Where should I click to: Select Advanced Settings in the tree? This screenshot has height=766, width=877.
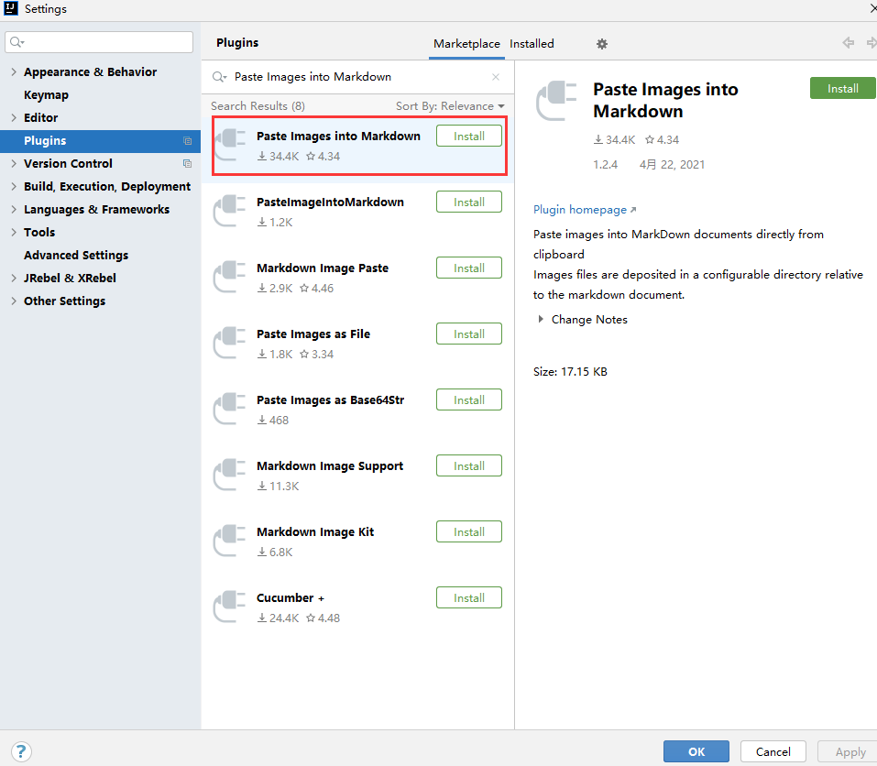pyautogui.click(x=76, y=256)
